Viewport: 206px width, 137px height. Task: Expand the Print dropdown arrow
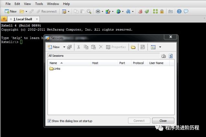coord(102,12)
